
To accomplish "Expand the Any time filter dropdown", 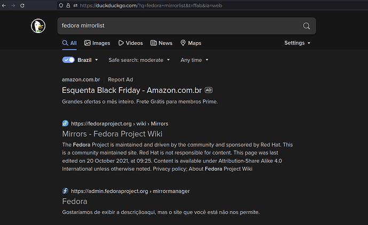I will [194, 60].
